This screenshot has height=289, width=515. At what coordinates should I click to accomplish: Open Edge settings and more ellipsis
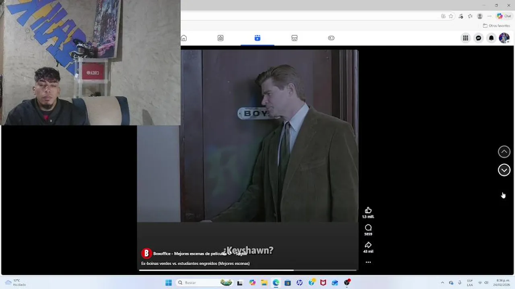coord(489,16)
